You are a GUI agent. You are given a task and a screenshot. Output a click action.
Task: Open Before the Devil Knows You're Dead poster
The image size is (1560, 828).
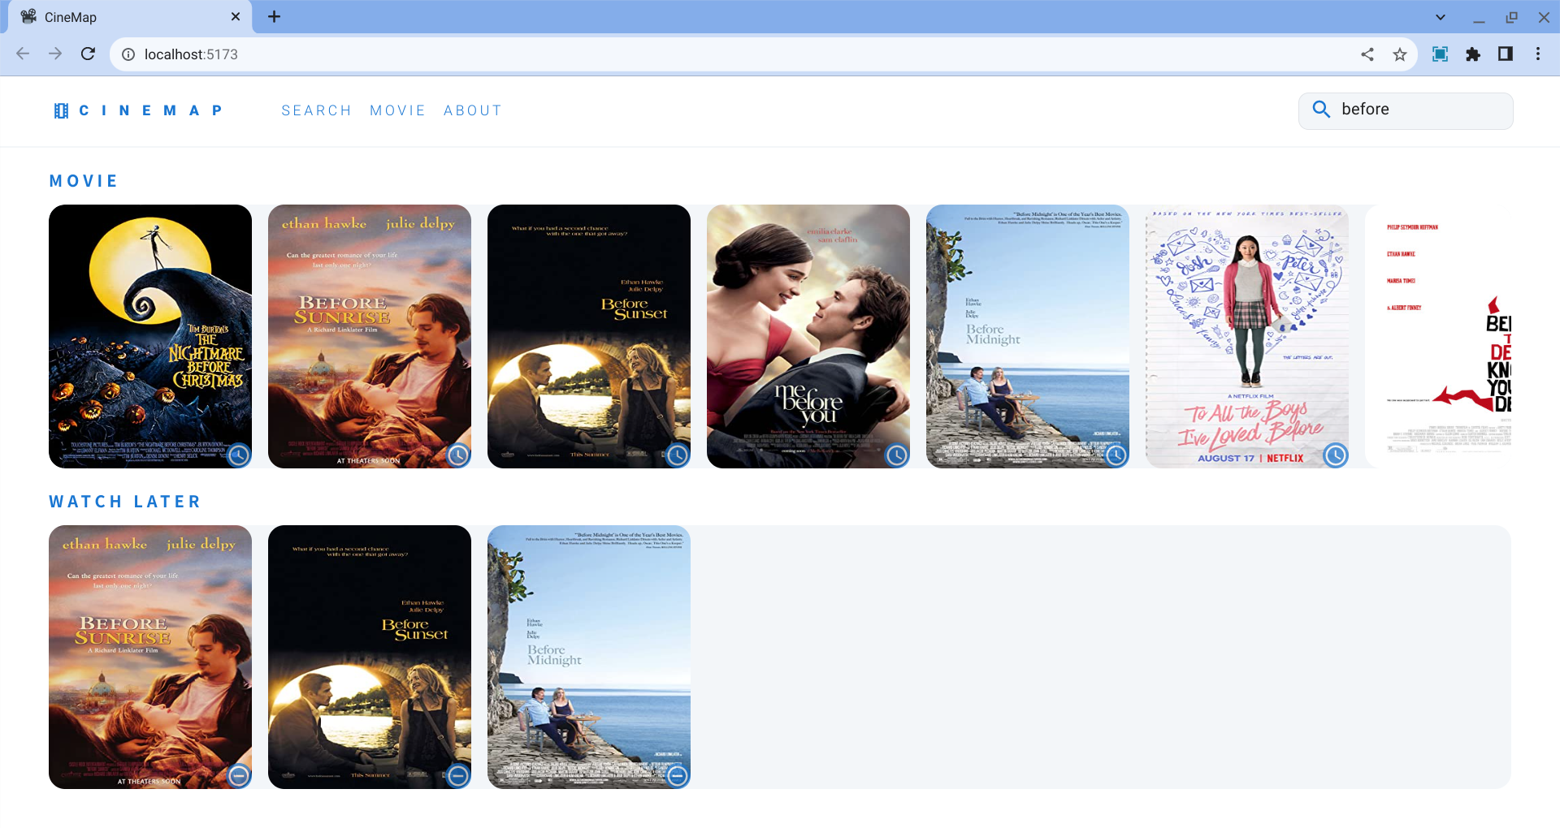coord(1438,336)
